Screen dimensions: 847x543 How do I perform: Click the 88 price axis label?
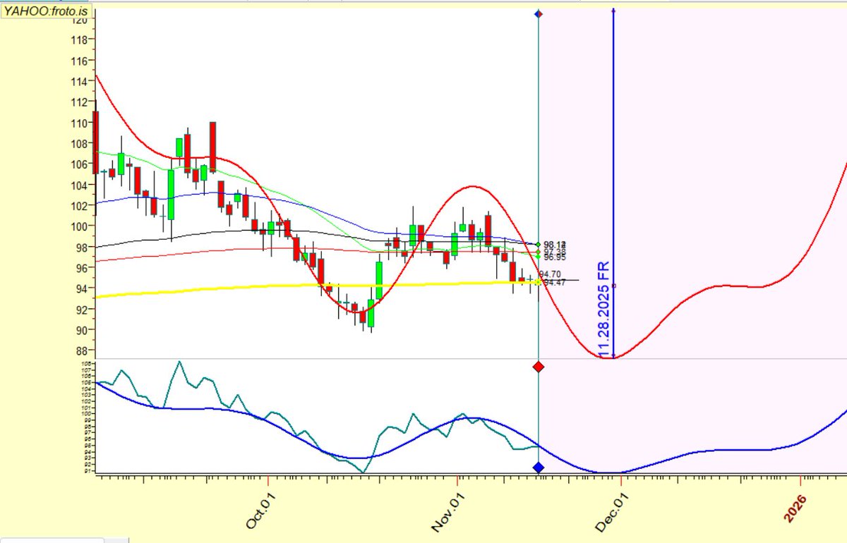pyautogui.click(x=82, y=350)
